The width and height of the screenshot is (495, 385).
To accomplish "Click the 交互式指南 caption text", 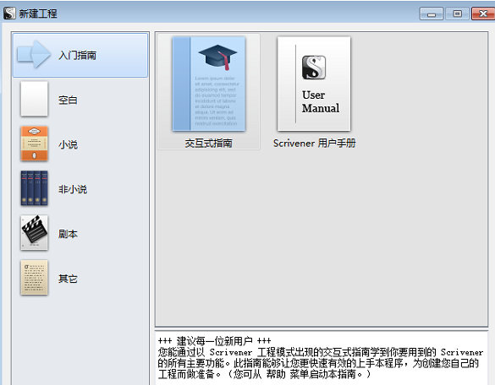I will pos(209,144).
